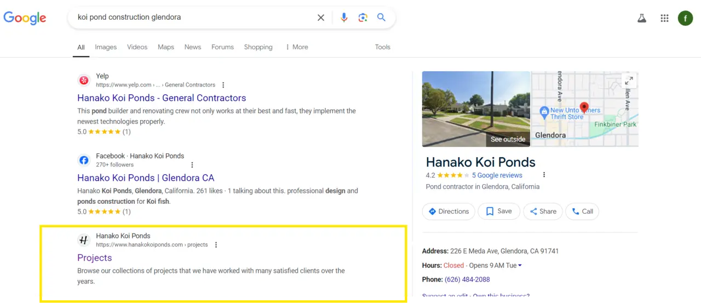Open more options for the Yelp result
701x303 pixels.
point(223,85)
